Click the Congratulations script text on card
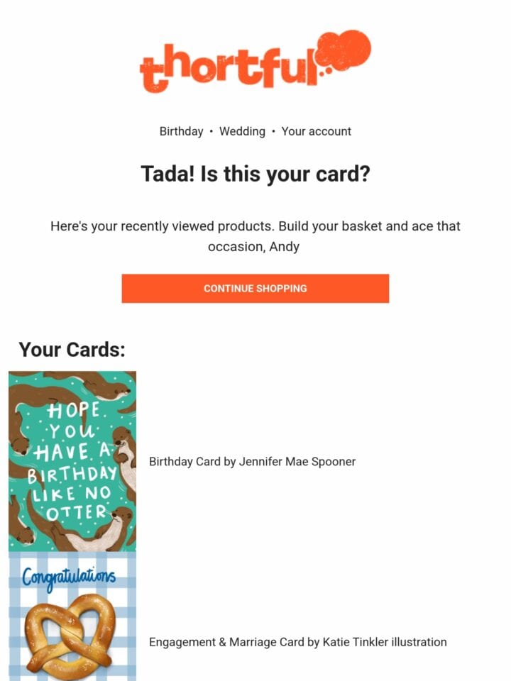 point(69,577)
